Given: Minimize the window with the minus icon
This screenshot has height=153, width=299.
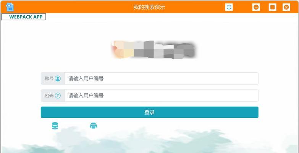Looking at the screenshot, I should pyautogui.click(x=256, y=7).
